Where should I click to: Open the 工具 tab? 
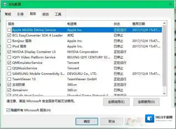coord(58,14)
